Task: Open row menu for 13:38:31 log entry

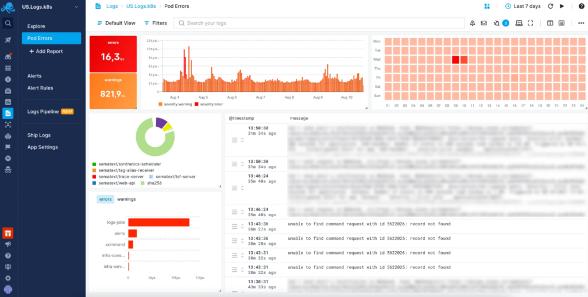Action: (234, 292)
